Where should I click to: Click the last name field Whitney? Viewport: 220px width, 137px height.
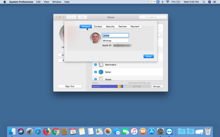(x=115, y=41)
